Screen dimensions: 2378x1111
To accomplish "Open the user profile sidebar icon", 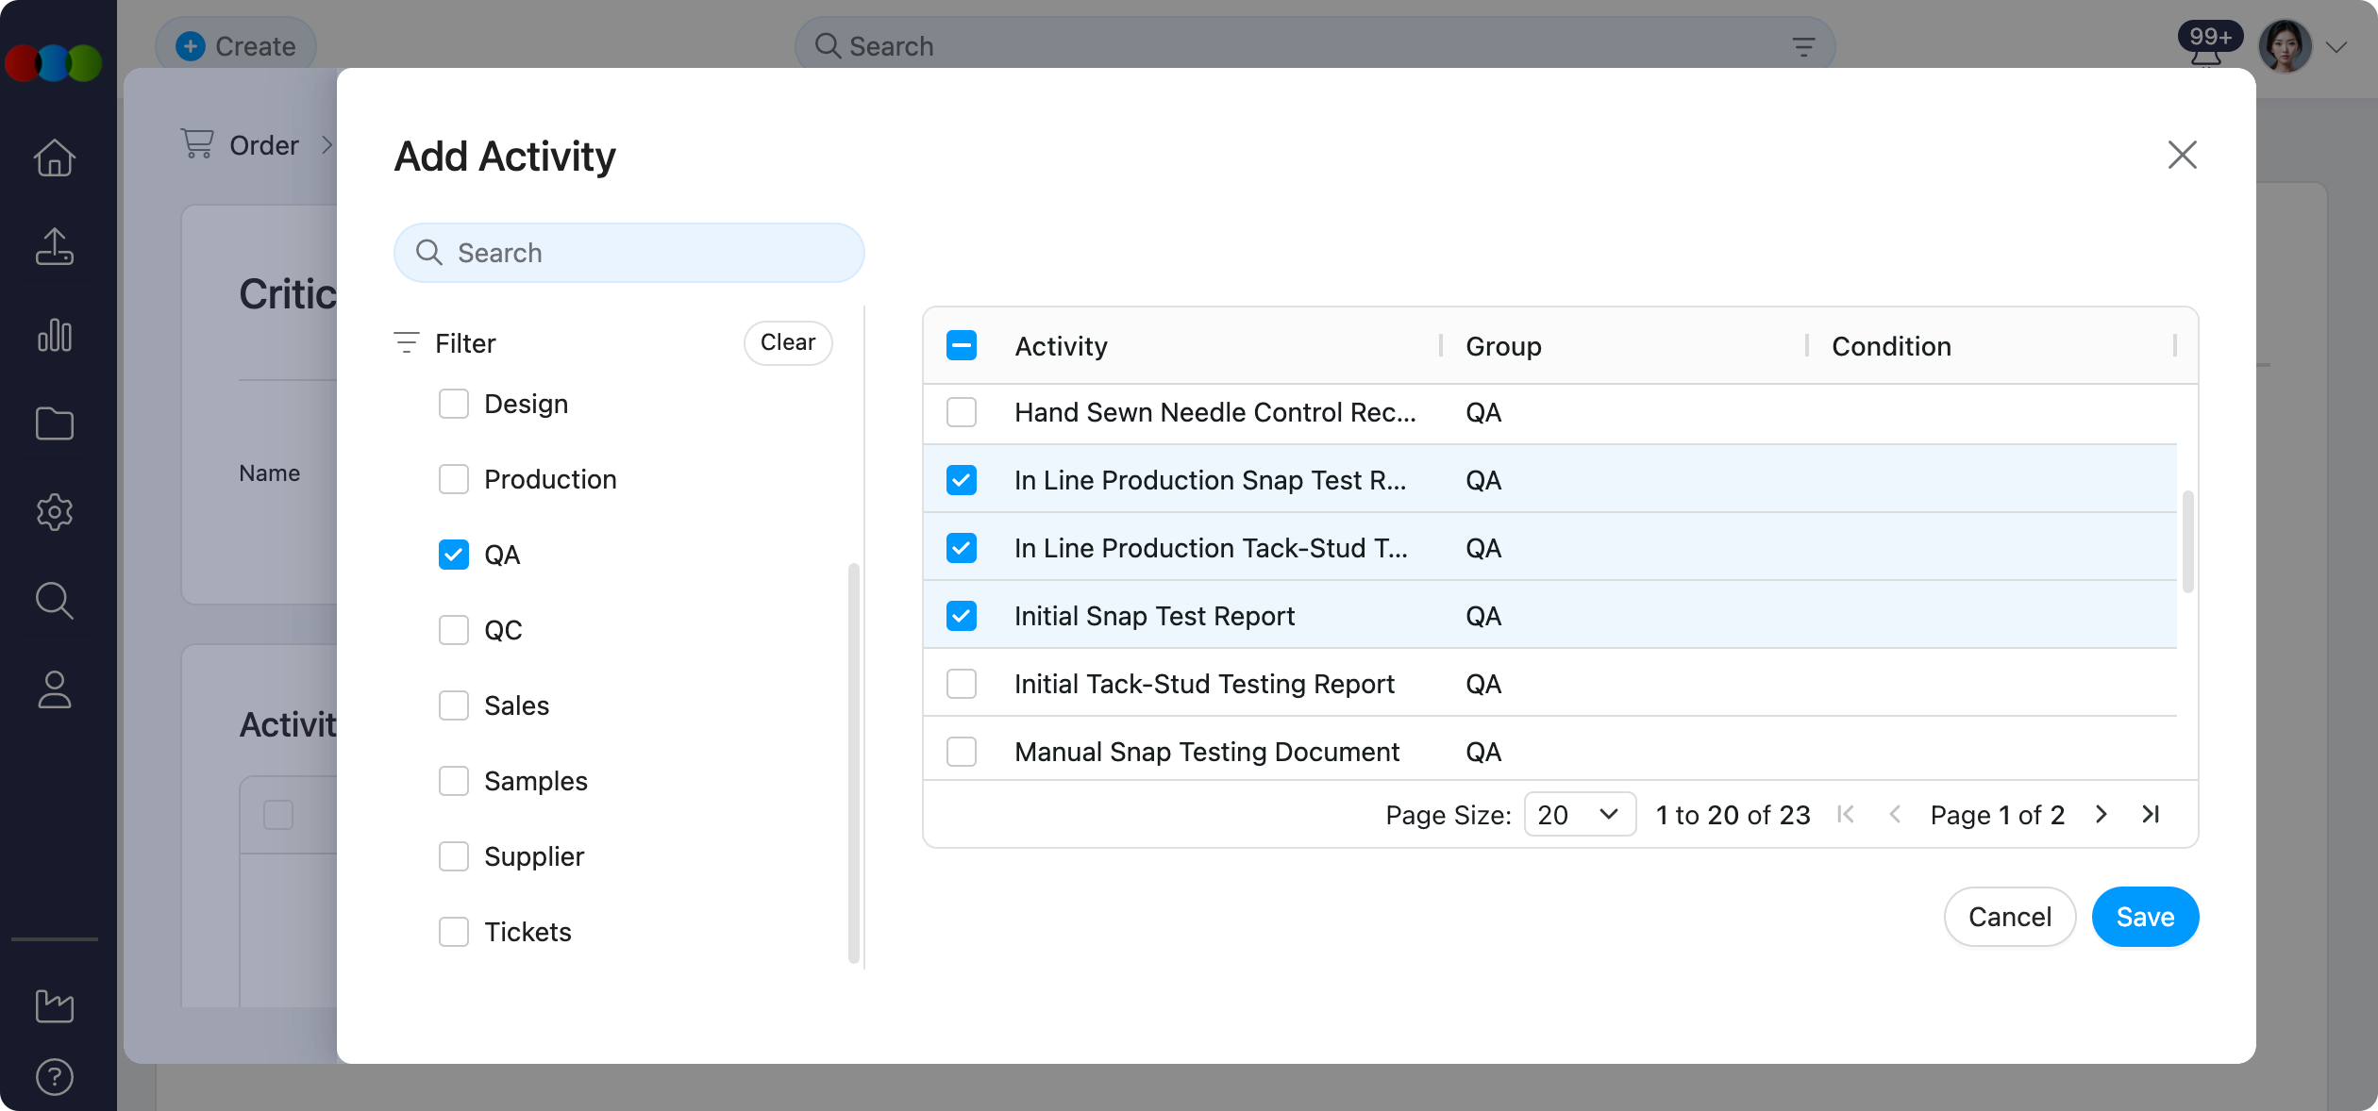I will pyautogui.click(x=54, y=689).
